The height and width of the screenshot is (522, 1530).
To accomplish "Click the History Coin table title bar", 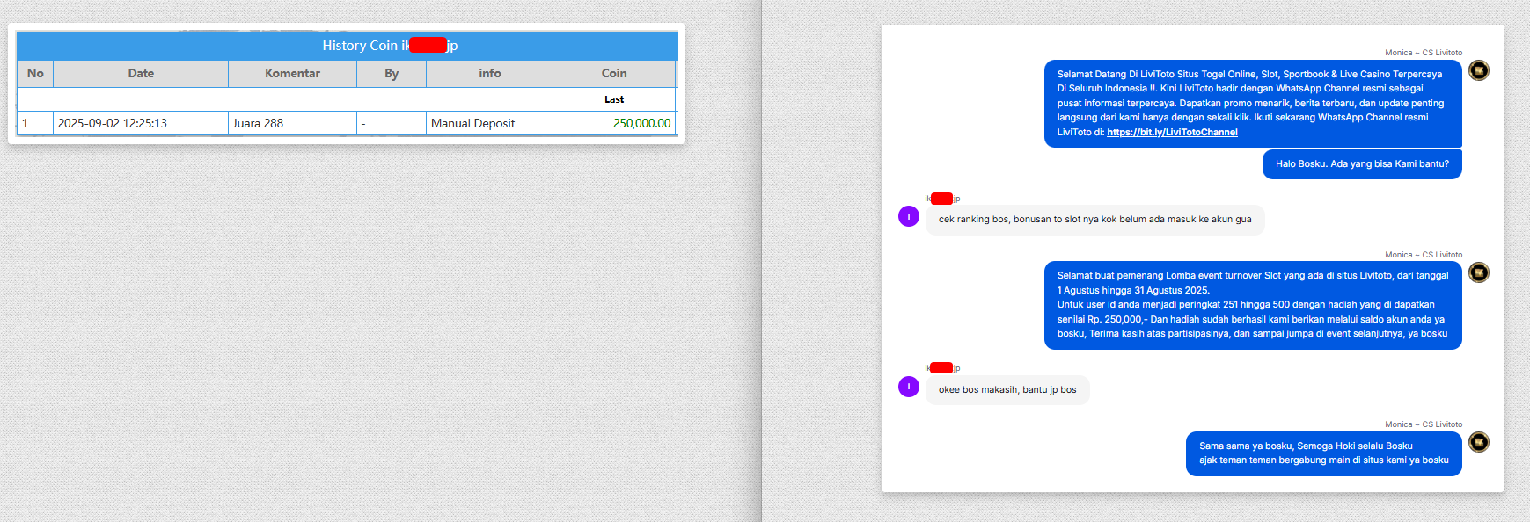I will point(347,46).
